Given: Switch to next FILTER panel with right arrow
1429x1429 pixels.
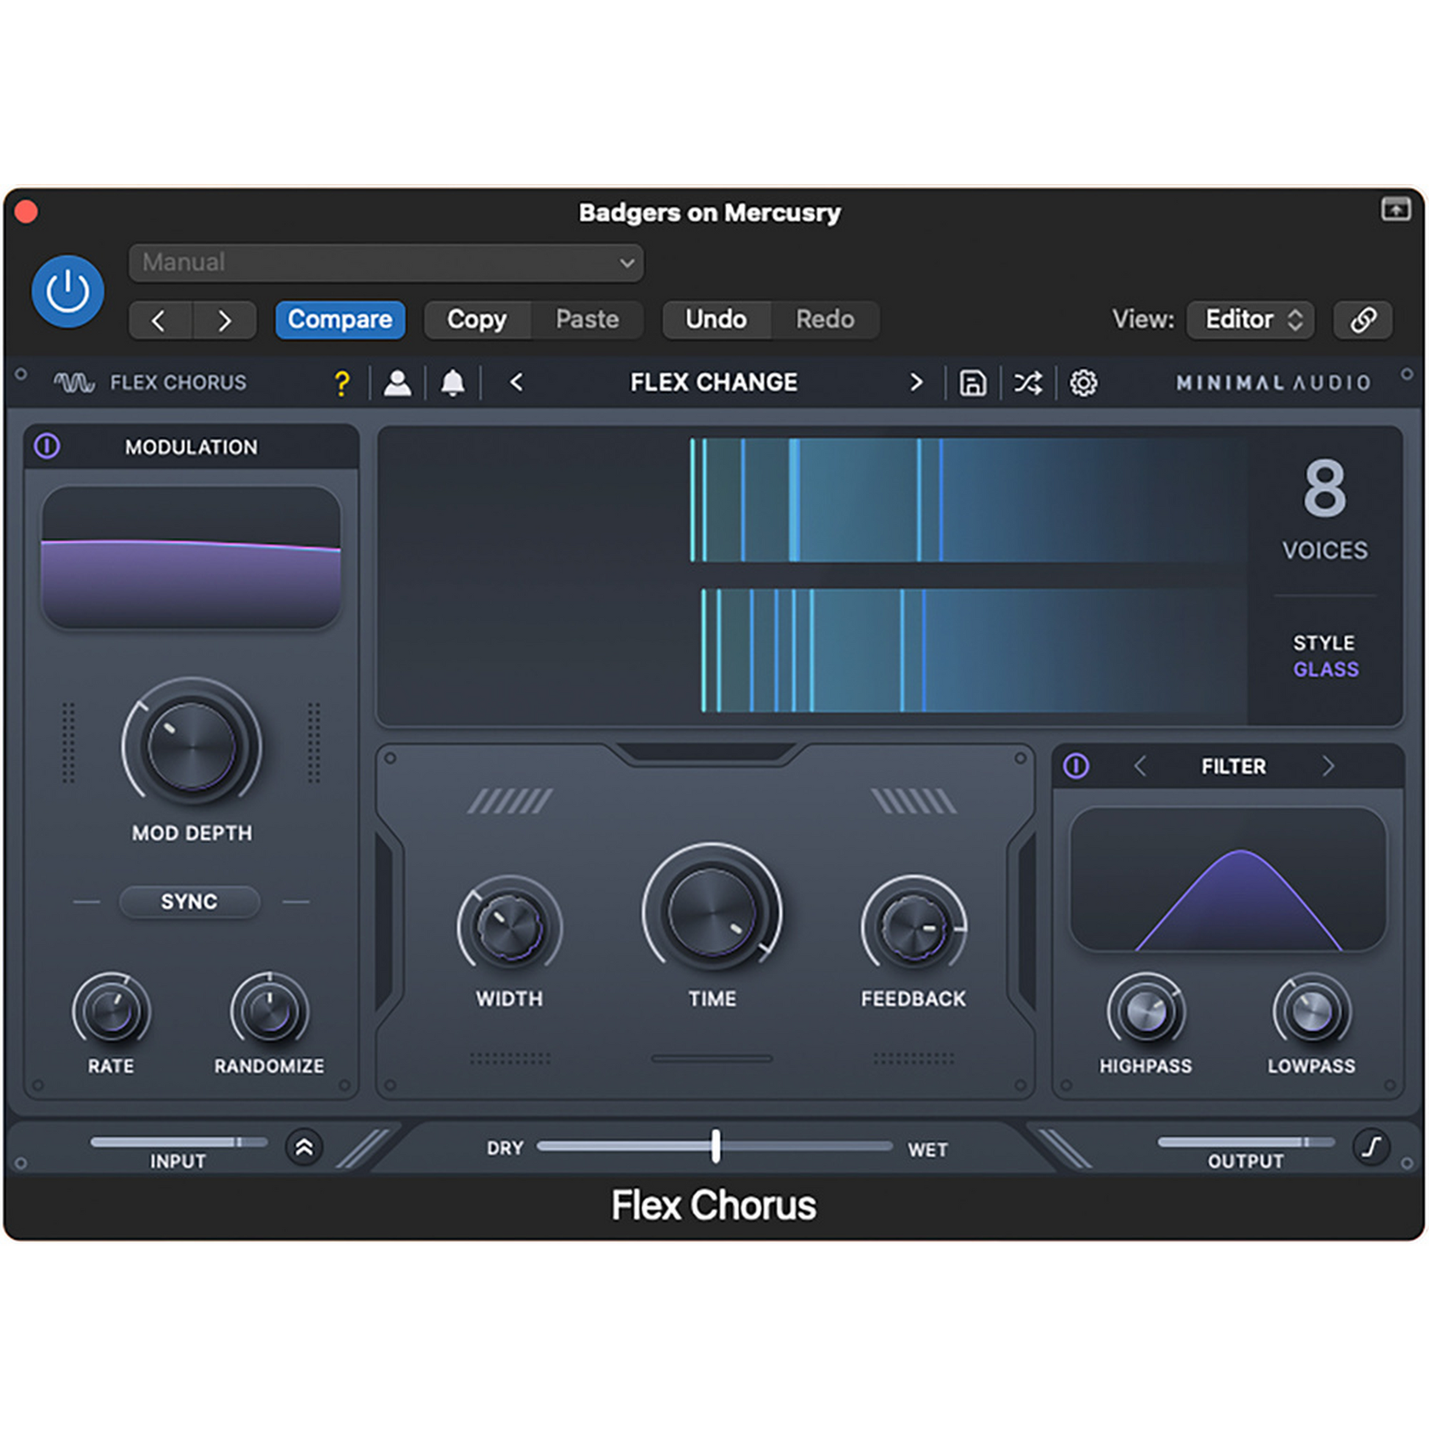Looking at the screenshot, I should coord(1328,765).
